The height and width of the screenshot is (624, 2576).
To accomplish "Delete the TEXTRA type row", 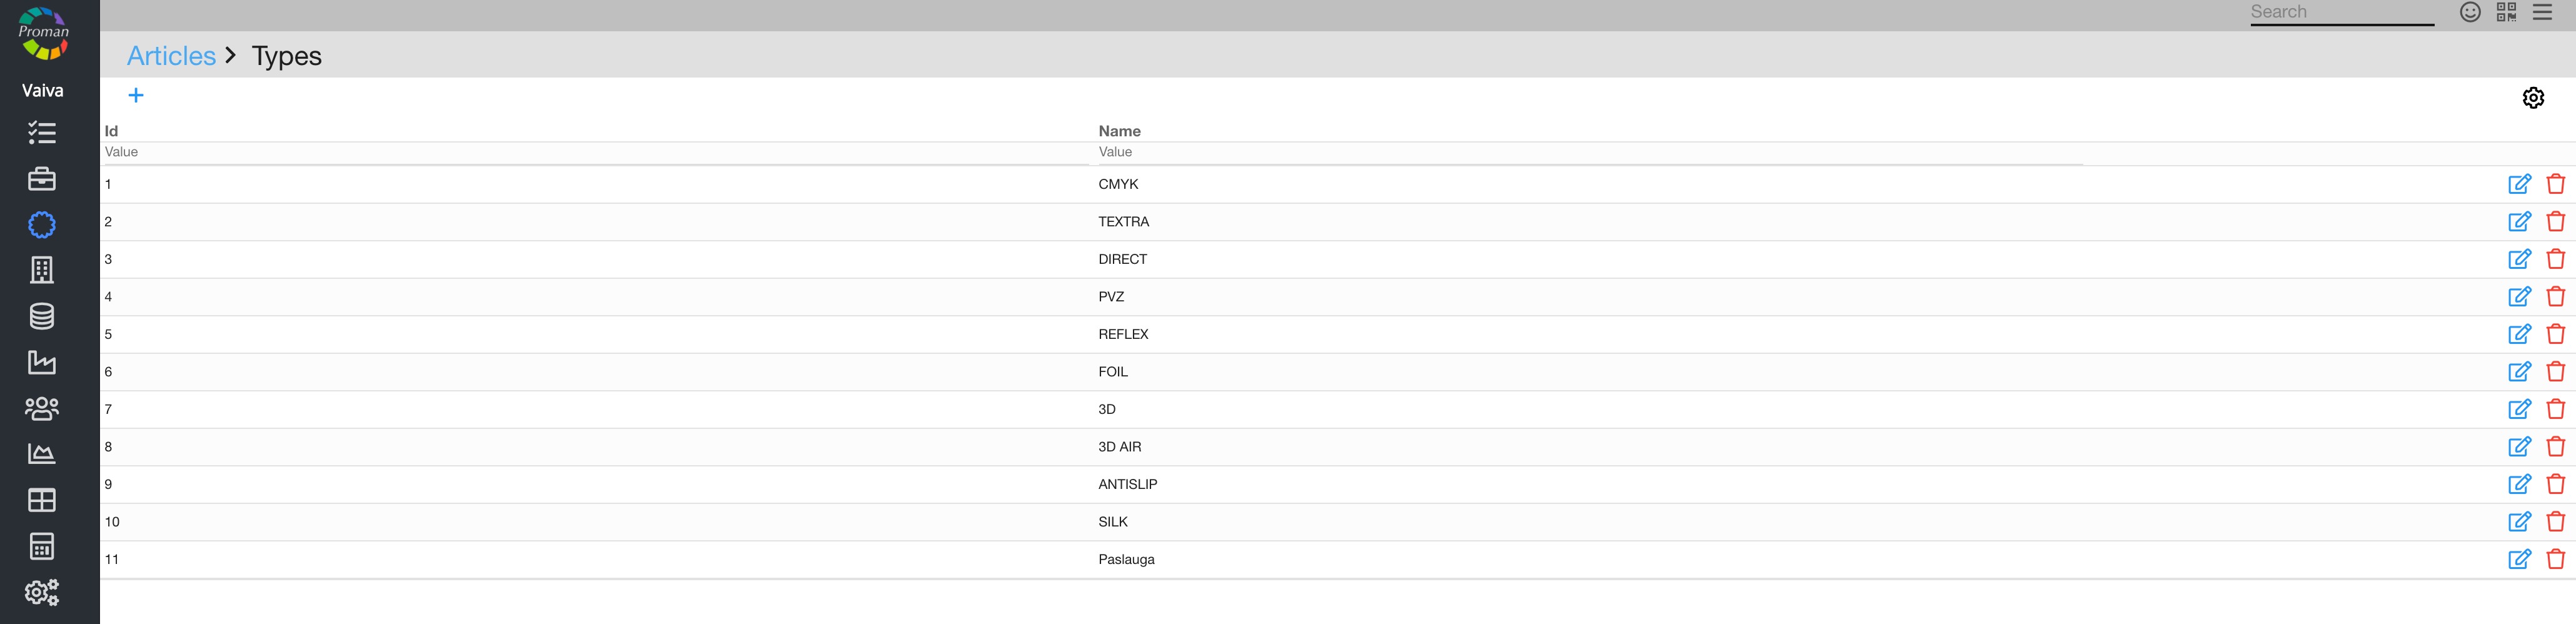I will point(2555,222).
